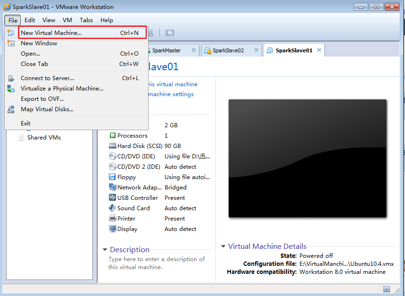405x296 pixels.
Task: Choose Export to OVF... entry
Action: click(x=83, y=99)
